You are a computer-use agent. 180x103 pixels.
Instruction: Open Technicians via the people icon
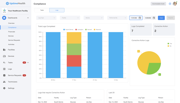(x=4, y=82)
